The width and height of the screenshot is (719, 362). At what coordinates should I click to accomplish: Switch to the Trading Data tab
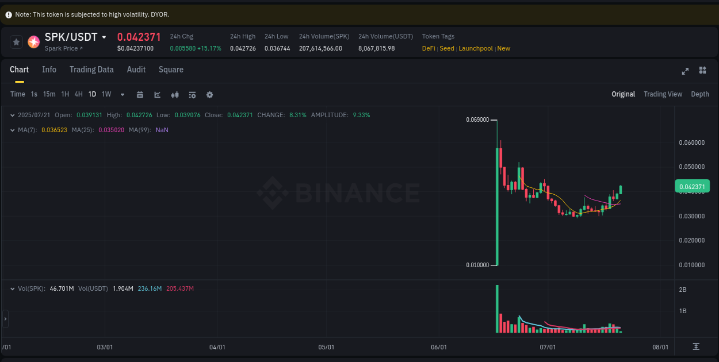91,70
